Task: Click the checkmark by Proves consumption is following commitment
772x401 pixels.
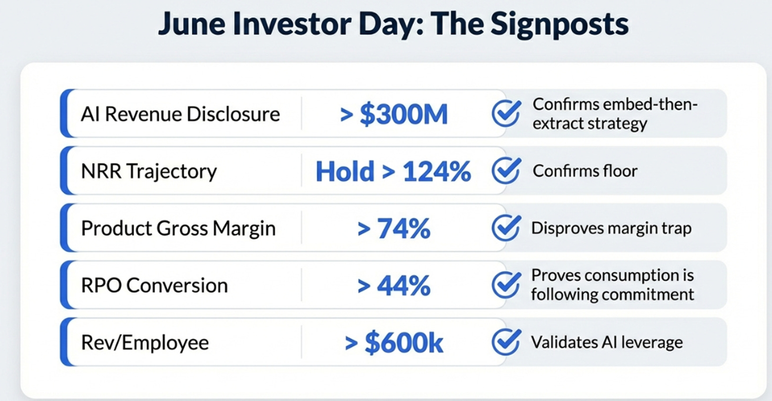Action: [506, 285]
